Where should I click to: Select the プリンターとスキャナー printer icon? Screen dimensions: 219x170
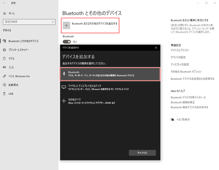[x=5, y=50]
